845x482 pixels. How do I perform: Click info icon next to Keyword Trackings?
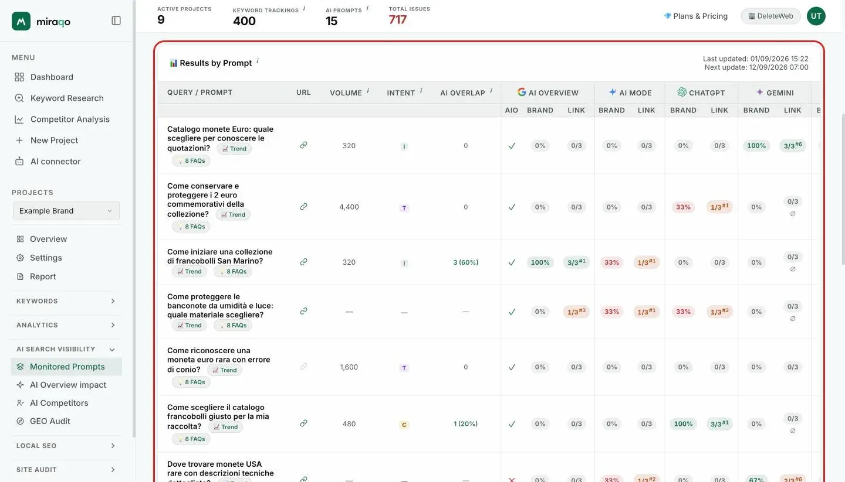tap(305, 9)
